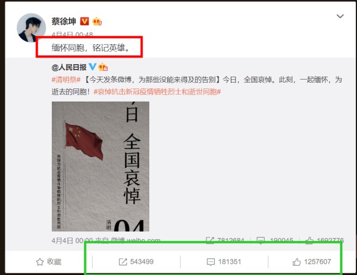This screenshot has width=357, height=275.
Task: Open the #哀悼抗击新冠疫情牺牲烈士和逝世同胞# hashtag
Action: click(157, 92)
